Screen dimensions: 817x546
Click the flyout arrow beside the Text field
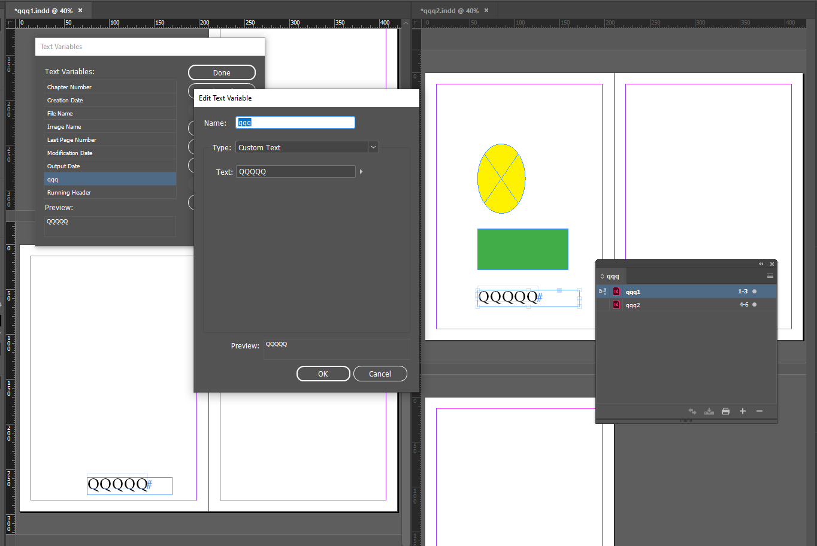362,171
